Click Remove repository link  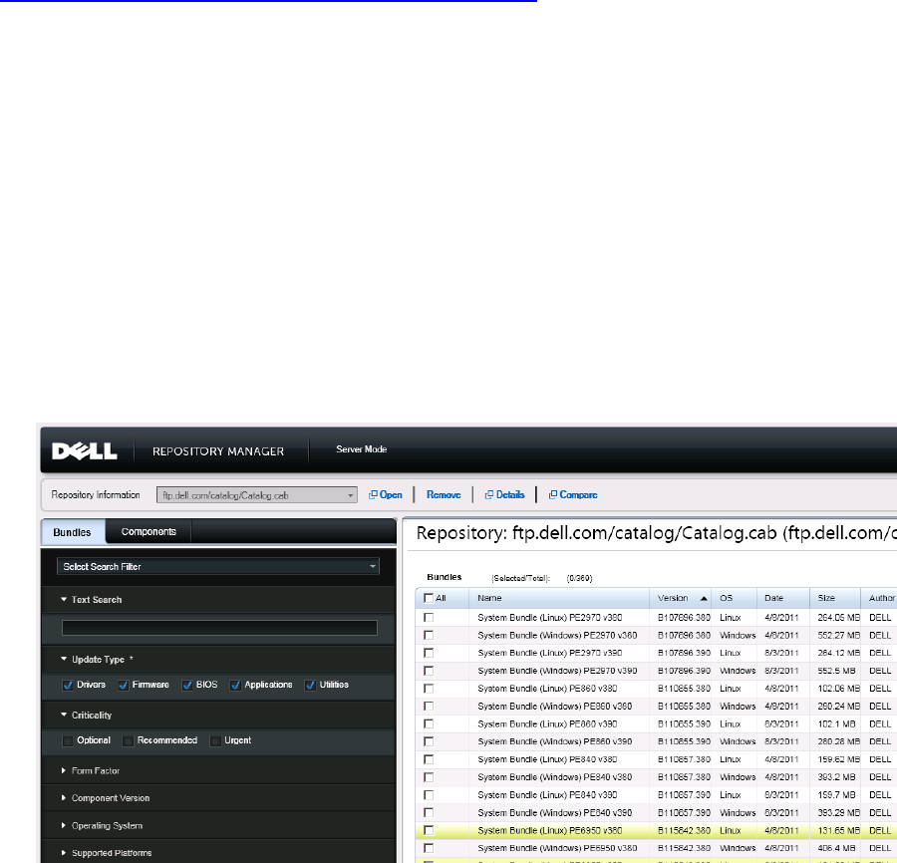point(444,494)
